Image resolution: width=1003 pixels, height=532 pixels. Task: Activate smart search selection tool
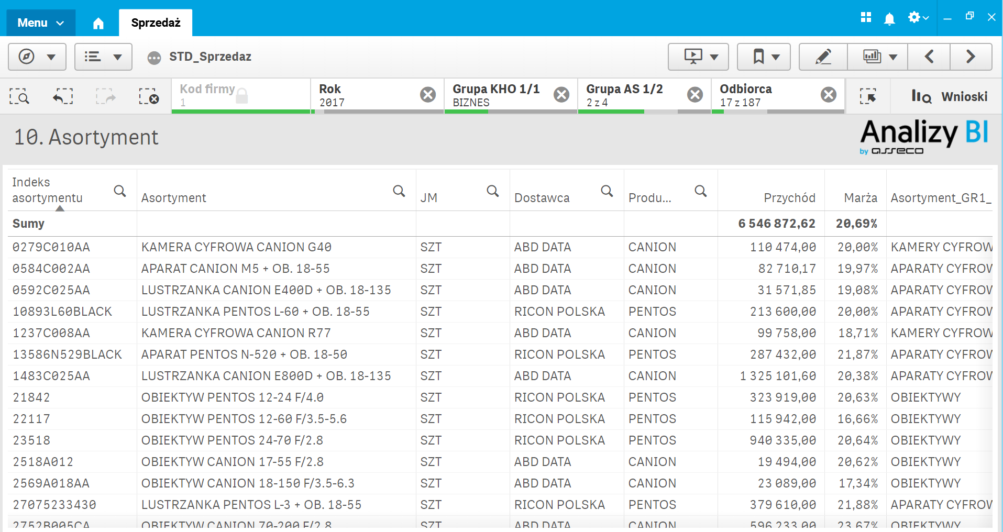point(19,96)
